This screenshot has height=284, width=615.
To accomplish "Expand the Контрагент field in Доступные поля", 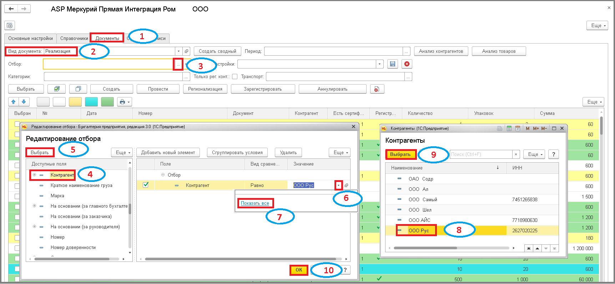I will coord(35,175).
